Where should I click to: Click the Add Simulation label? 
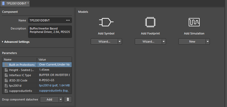[194, 33]
